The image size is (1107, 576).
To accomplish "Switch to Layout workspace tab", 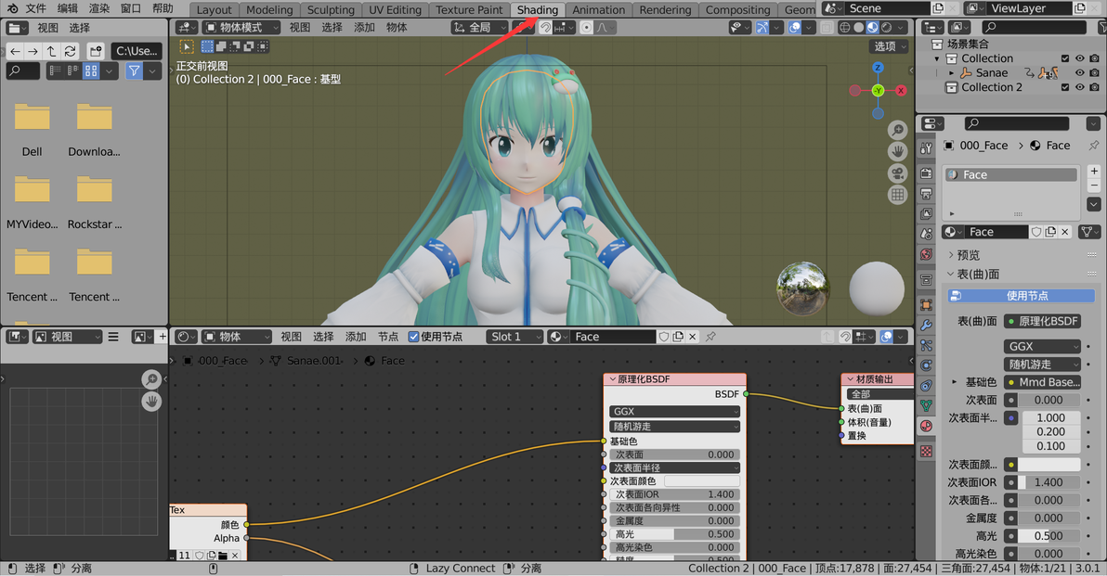I will (x=214, y=10).
